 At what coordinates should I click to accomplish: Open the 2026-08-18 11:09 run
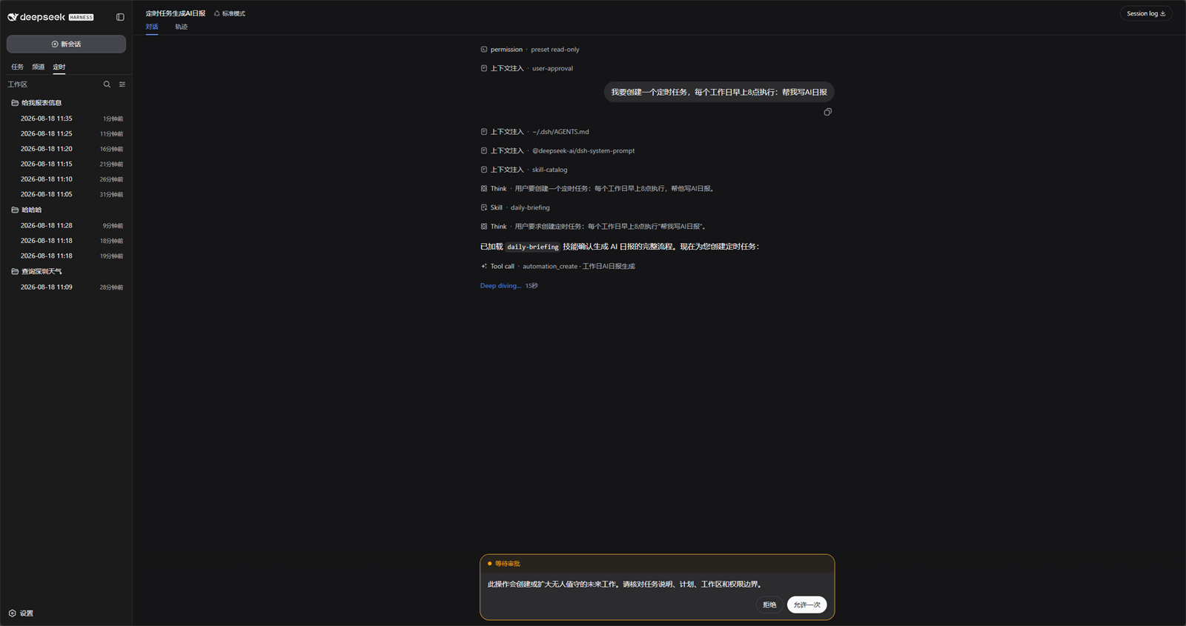66,287
